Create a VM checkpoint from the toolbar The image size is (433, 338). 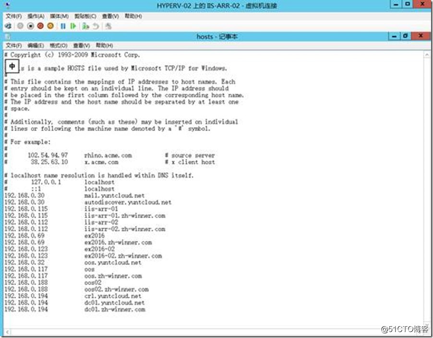(x=85, y=26)
